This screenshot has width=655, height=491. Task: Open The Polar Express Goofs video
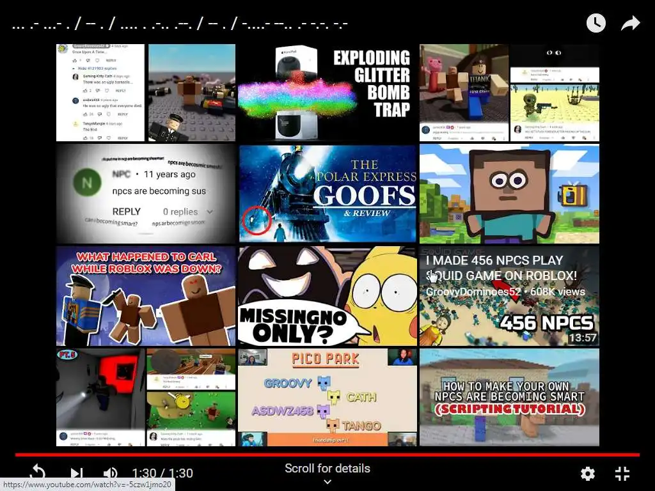pyautogui.click(x=327, y=194)
